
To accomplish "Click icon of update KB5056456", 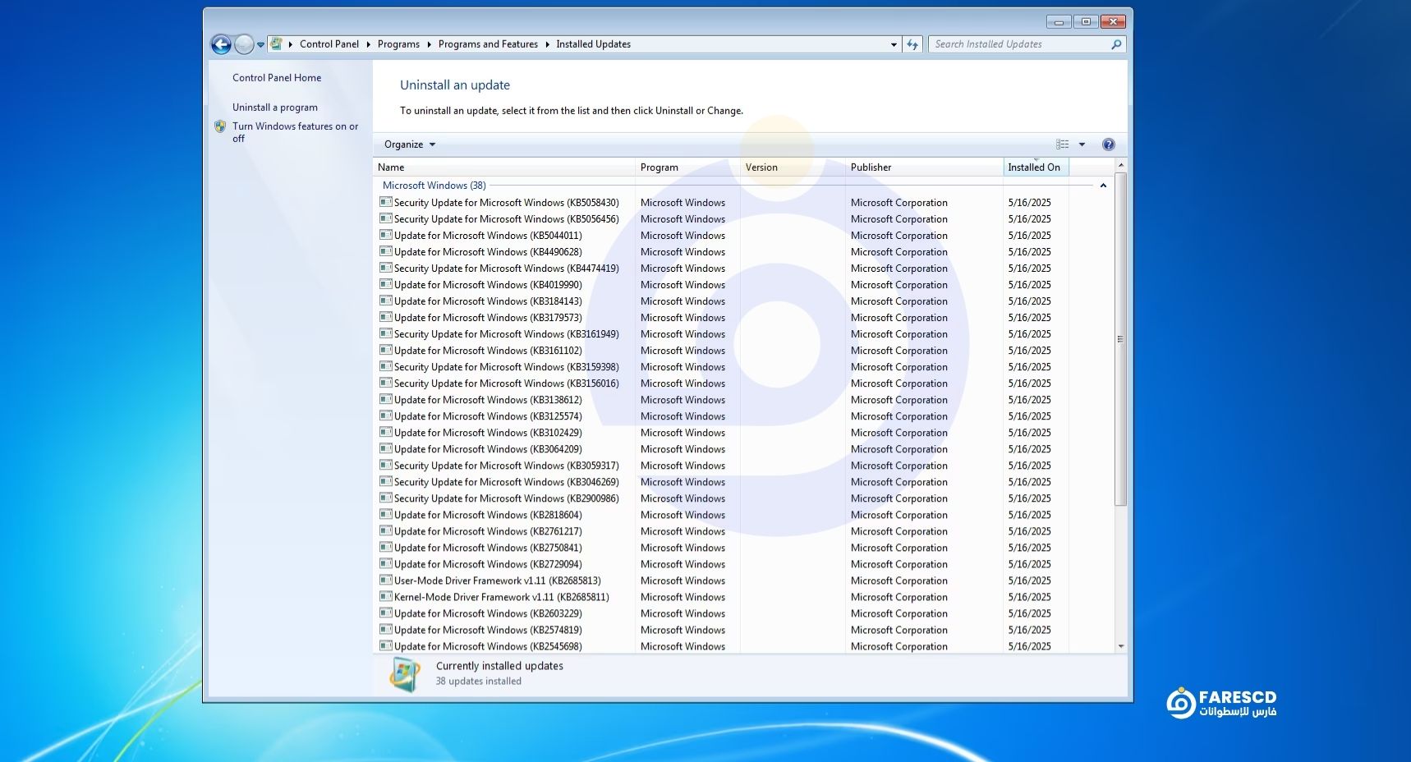I will pyautogui.click(x=385, y=218).
